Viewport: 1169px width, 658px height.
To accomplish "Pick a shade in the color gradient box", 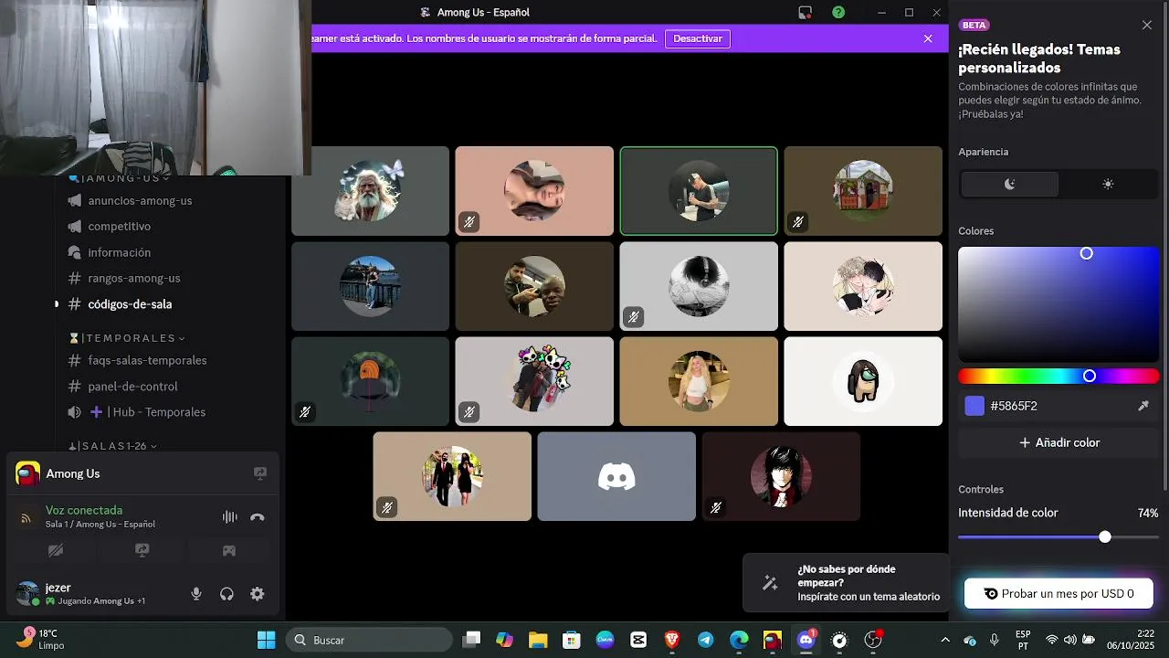I will pos(1058,304).
